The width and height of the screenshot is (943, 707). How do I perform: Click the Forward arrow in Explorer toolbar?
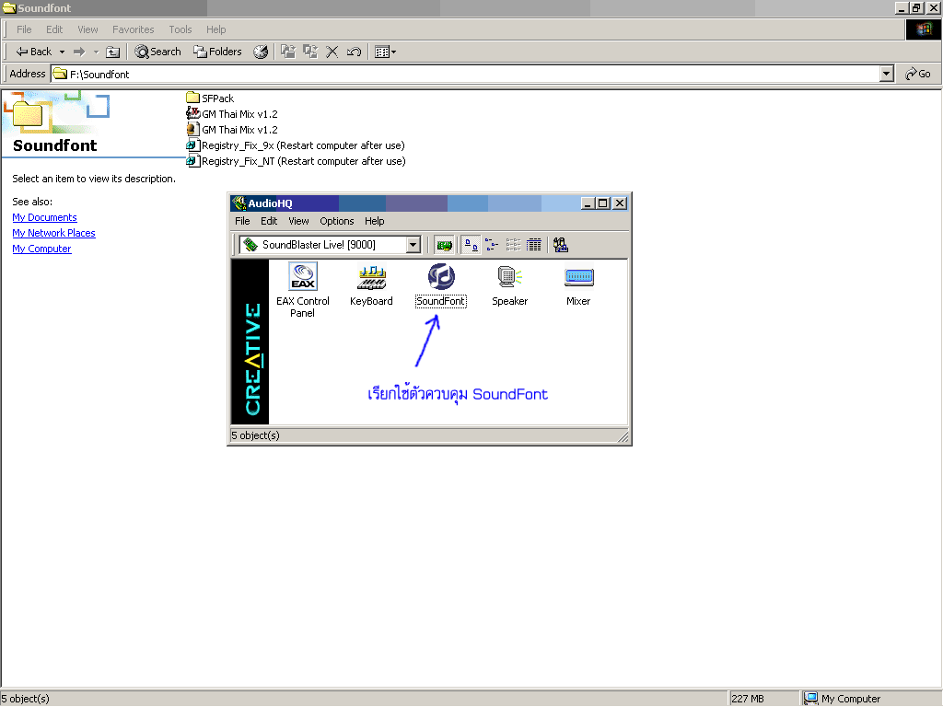click(79, 52)
